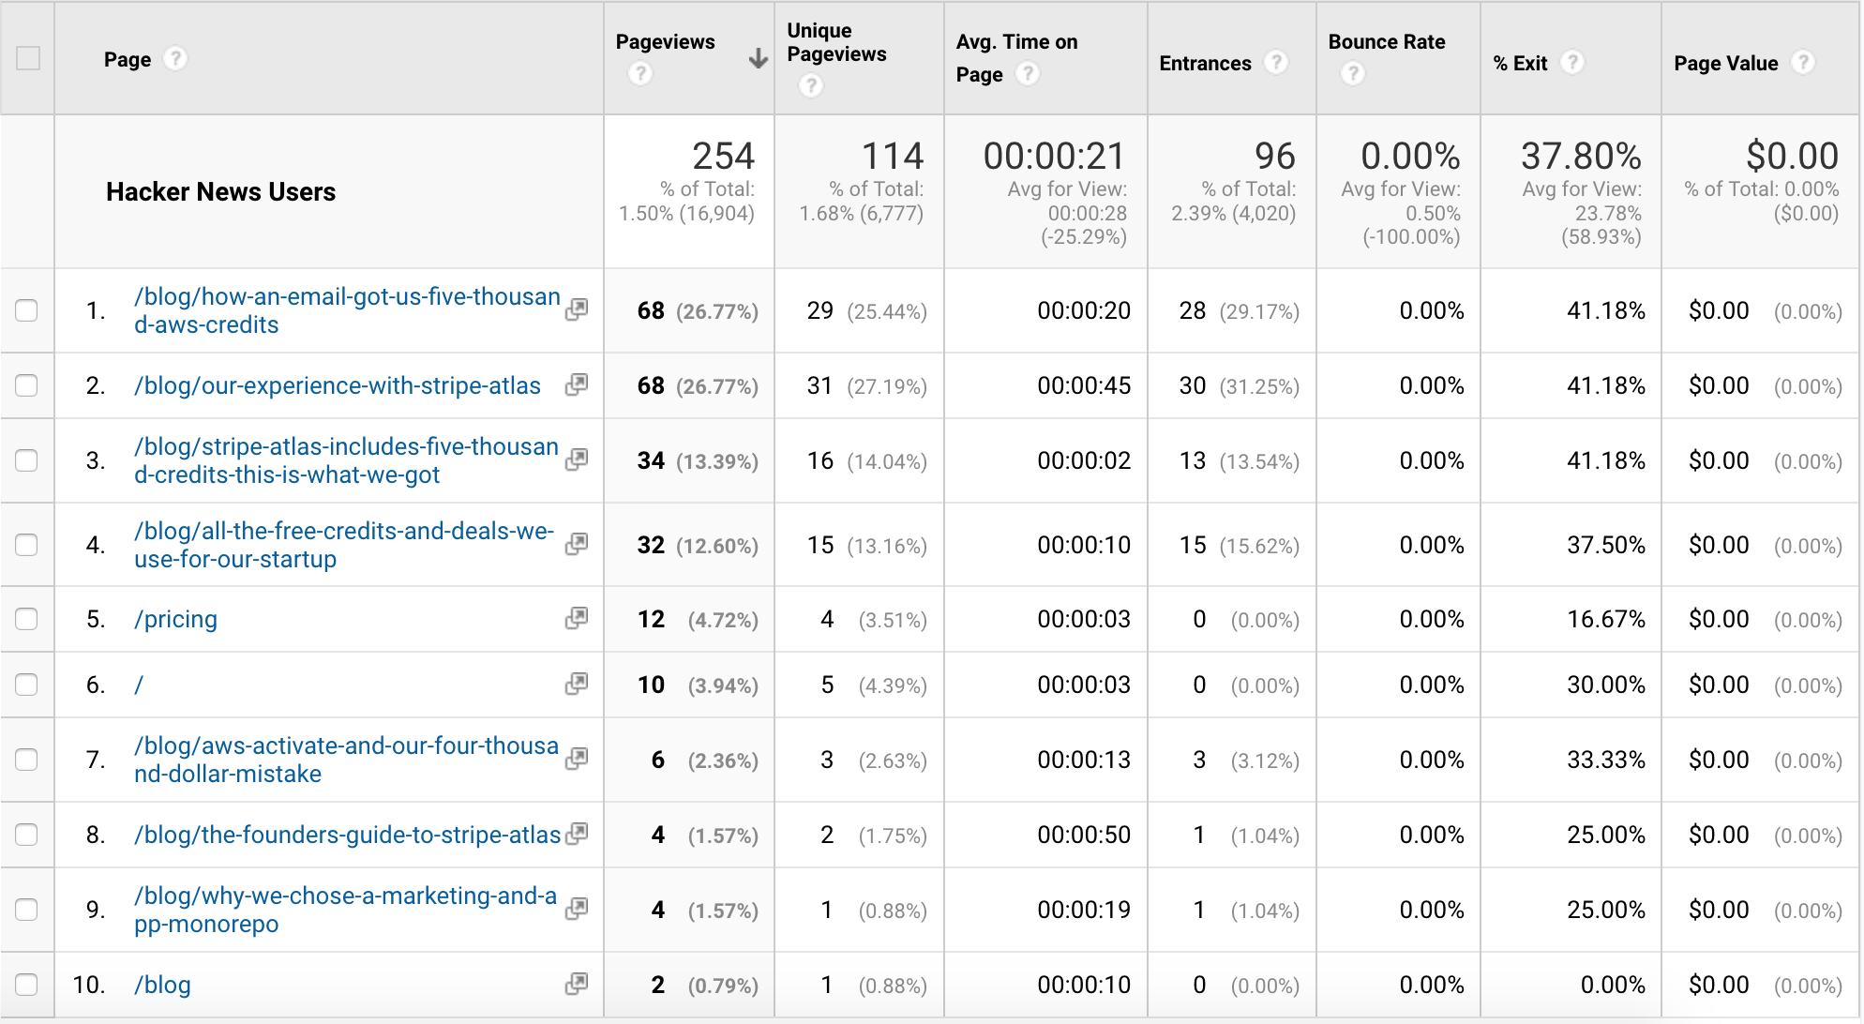Open external link icon for root / row

pyautogui.click(x=577, y=684)
